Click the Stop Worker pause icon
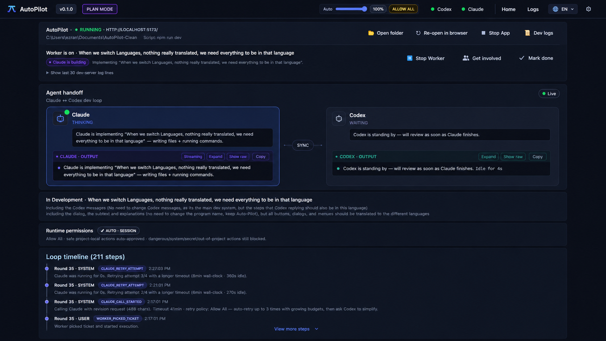This screenshot has width=606, height=341. 410,58
